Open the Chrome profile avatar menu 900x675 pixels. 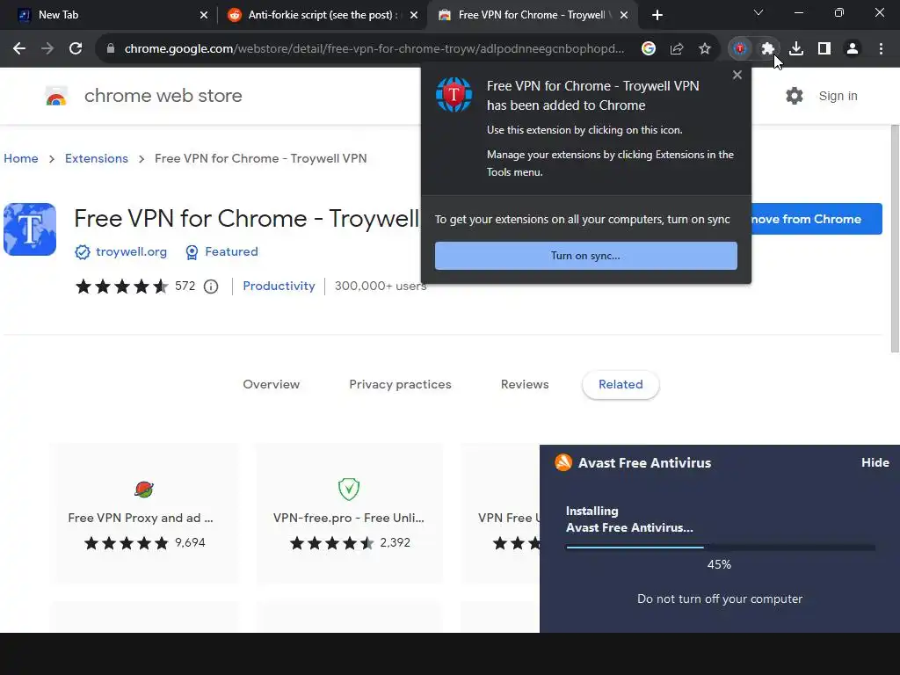[853, 49]
